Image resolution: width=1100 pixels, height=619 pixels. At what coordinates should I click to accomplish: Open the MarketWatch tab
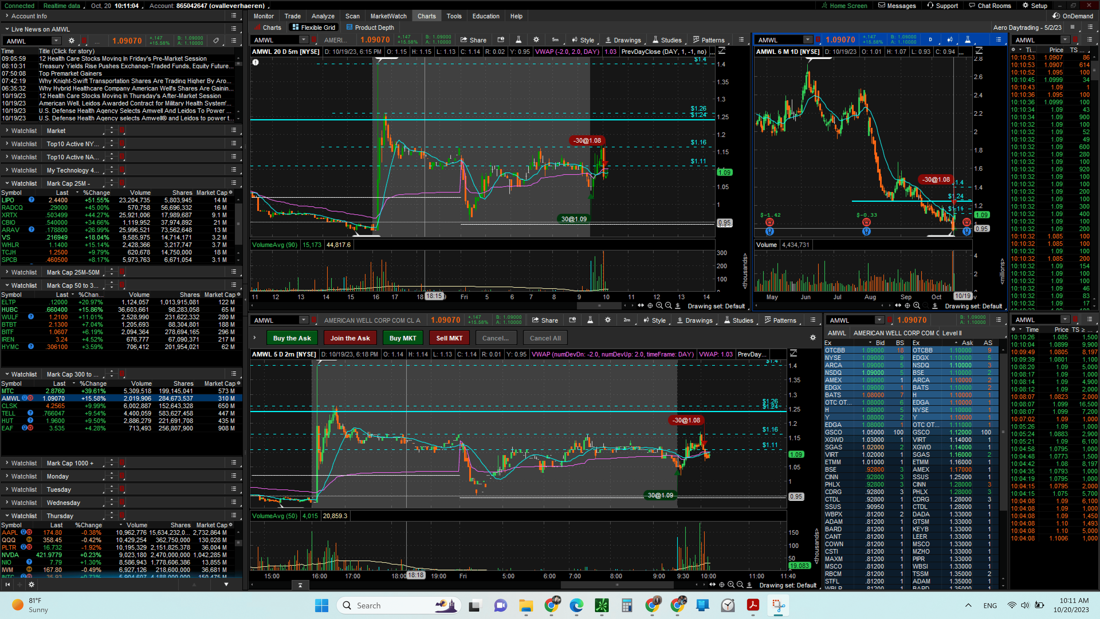coord(388,16)
